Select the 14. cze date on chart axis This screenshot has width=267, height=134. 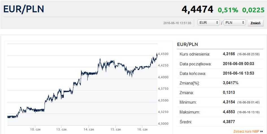89,129
